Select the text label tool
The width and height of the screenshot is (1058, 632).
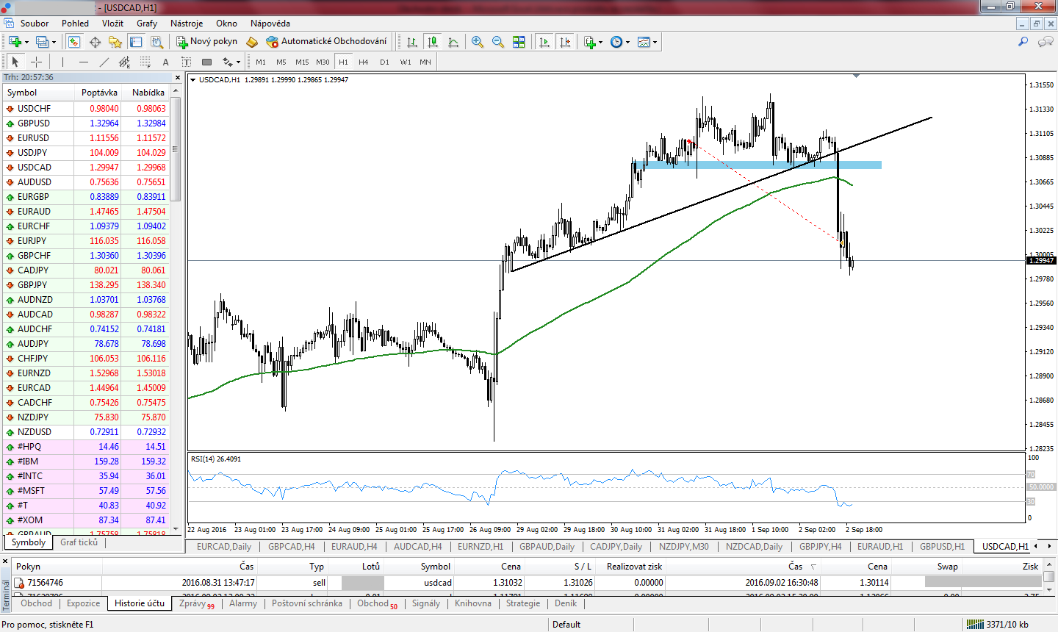coord(187,62)
